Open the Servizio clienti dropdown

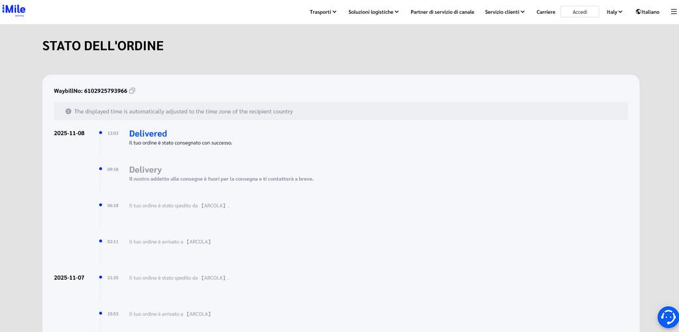point(505,12)
